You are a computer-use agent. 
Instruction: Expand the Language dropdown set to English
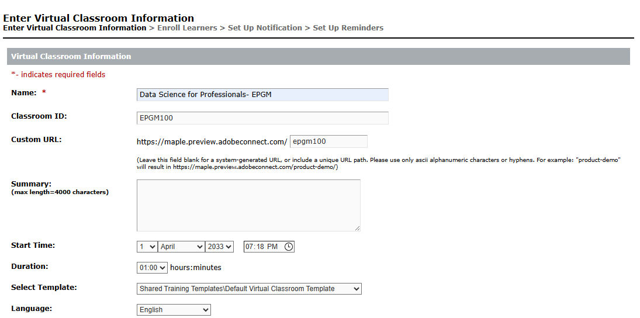pos(174,310)
